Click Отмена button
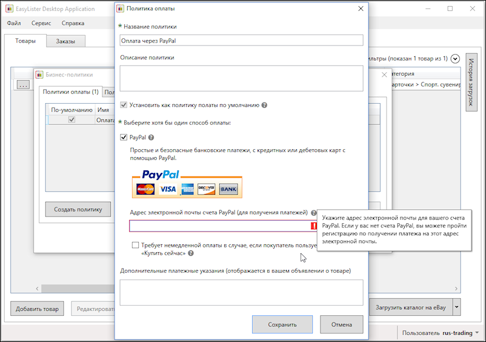Viewport: 486px width, 342px height. [x=342, y=324]
